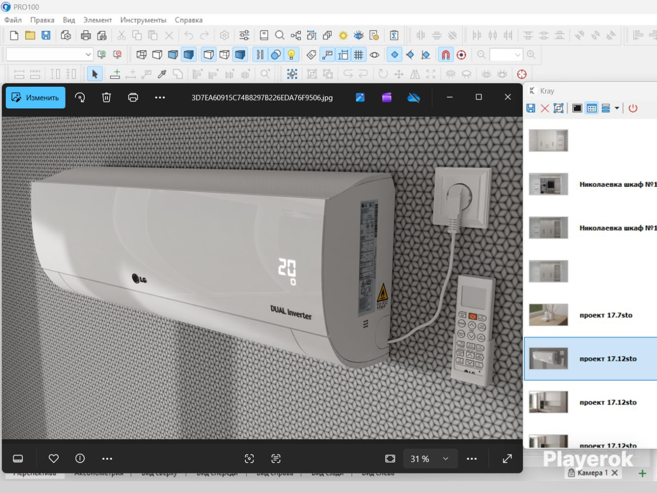Viewport: 657px width, 493px height.
Task: Open the Kray view options dropdown arrow
Action: click(x=617, y=108)
